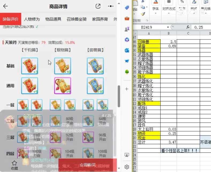Image resolution: width=211 pixels, height=172 pixels.
Task: Click the formula bar value 0.25
Action: coord(198,27)
